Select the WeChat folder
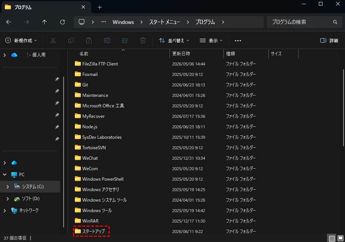The height and width of the screenshot is (242, 345). [90, 158]
